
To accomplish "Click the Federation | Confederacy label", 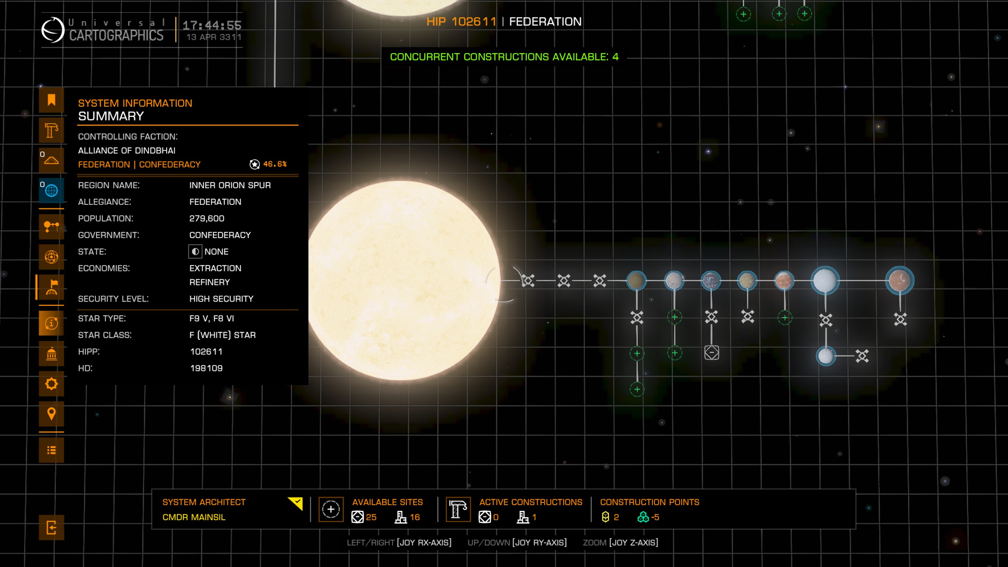I will pos(139,165).
